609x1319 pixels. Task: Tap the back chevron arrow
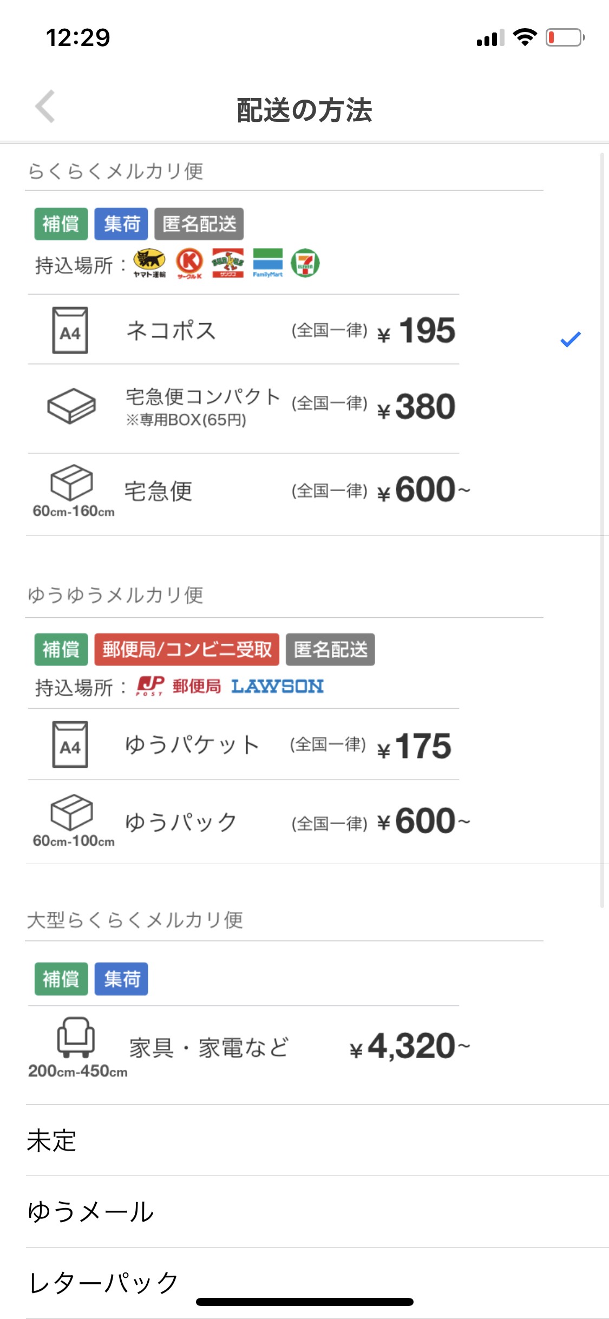[45, 107]
